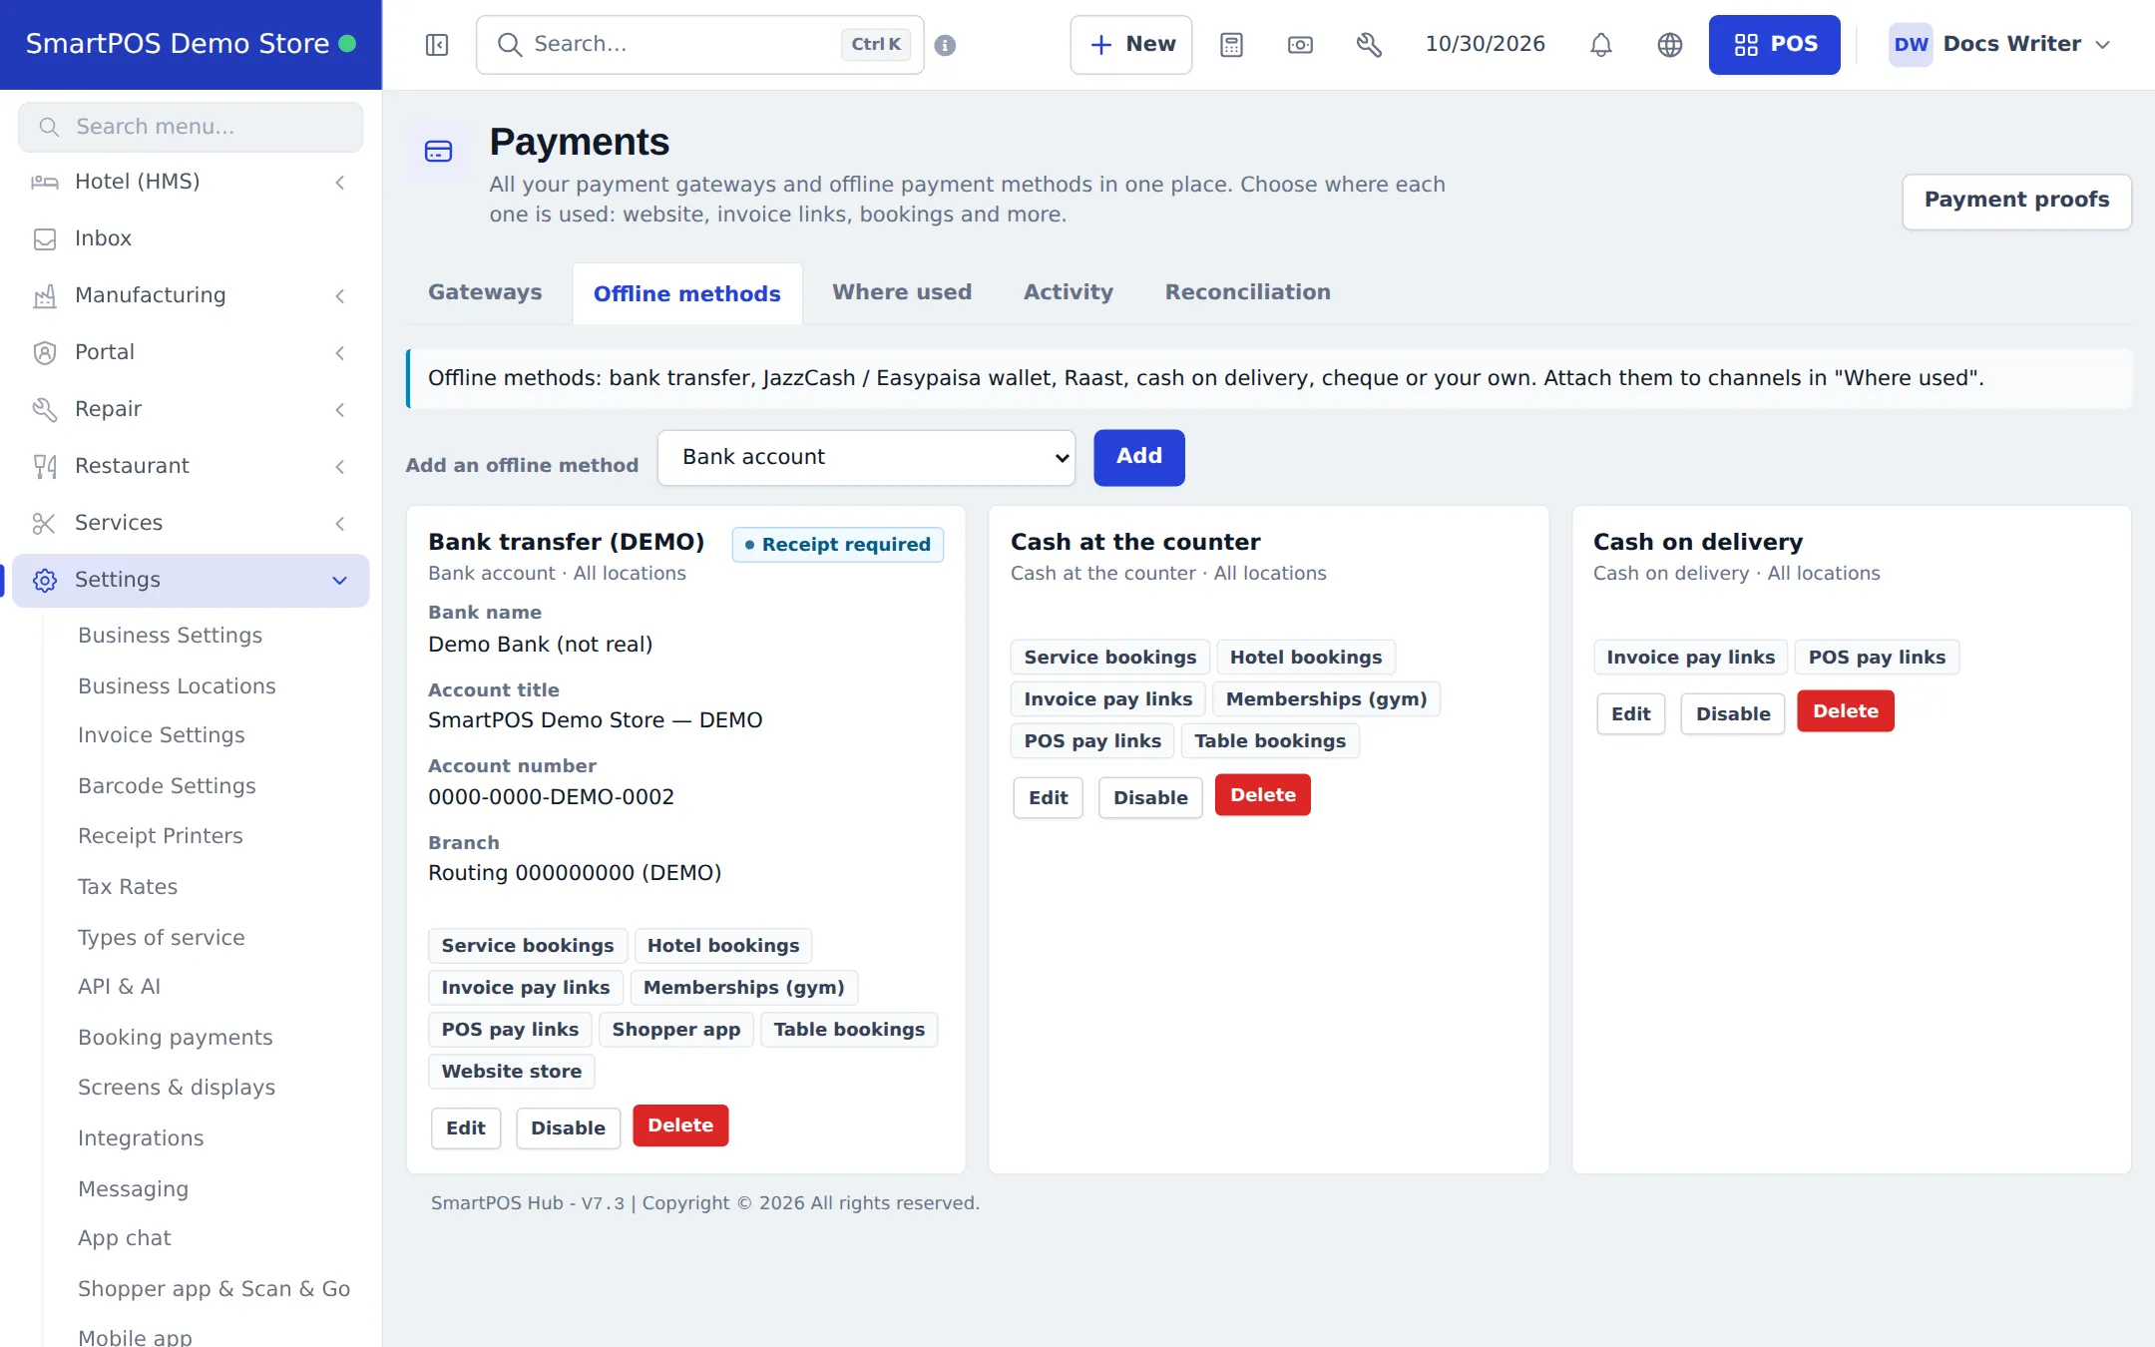This screenshot has height=1347, width=2155.
Task: Switch to the Gateways tab
Action: point(485,292)
